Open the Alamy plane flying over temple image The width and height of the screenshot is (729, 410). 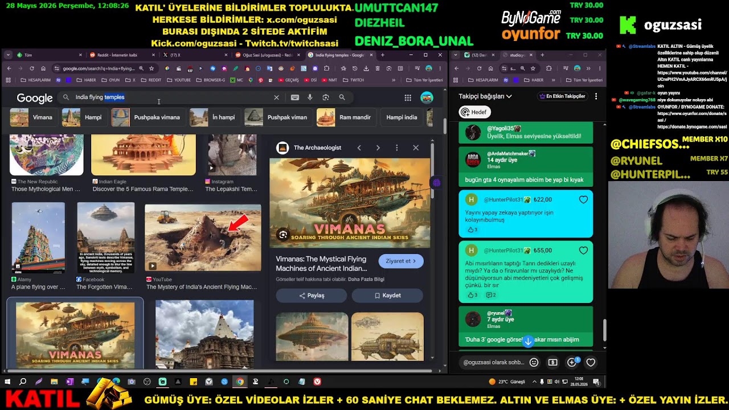38,237
